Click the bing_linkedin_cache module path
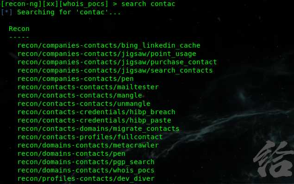Viewport: 294px width, 184px height. click(109, 45)
